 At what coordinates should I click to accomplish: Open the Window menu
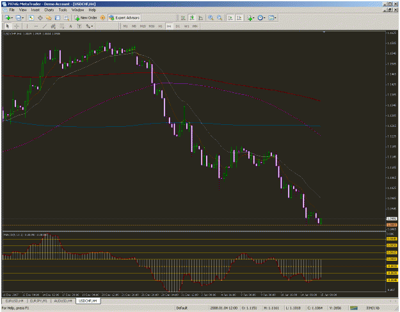coord(77,10)
